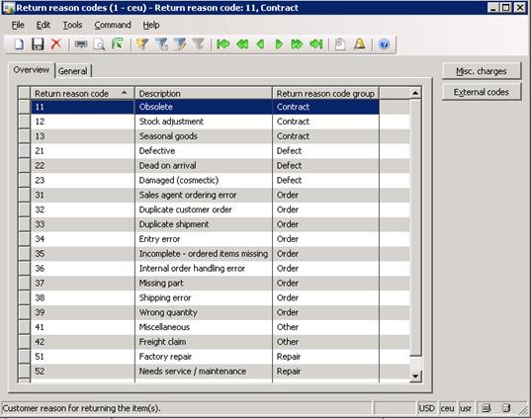Click the blue Help question mark icon
531x419 pixels.
(384, 44)
